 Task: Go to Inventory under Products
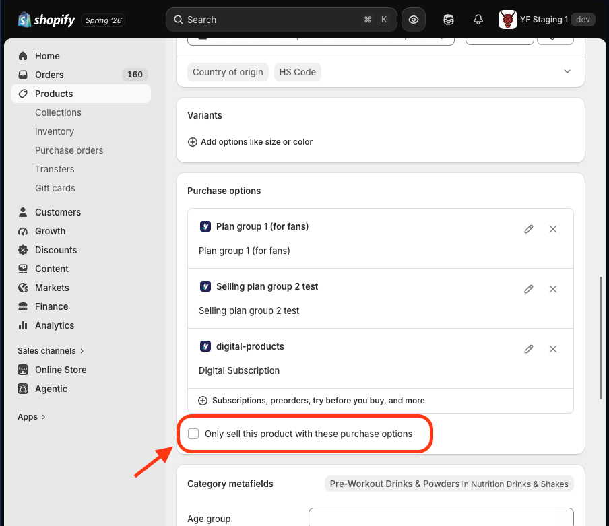click(55, 131)
